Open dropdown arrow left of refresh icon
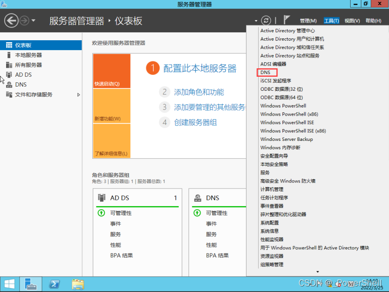Viewport: 389px width, 292px height. click(256, 21)
